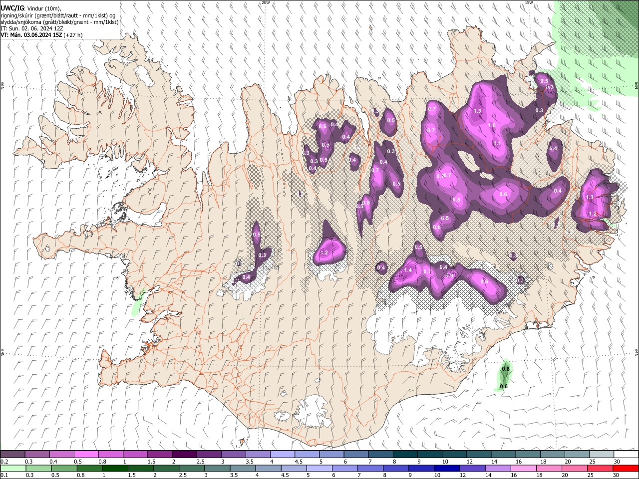Click the UWC/IG chart title text
This screenshot has width=639, height=479.
pyautogui.click(x=12, y=8)
